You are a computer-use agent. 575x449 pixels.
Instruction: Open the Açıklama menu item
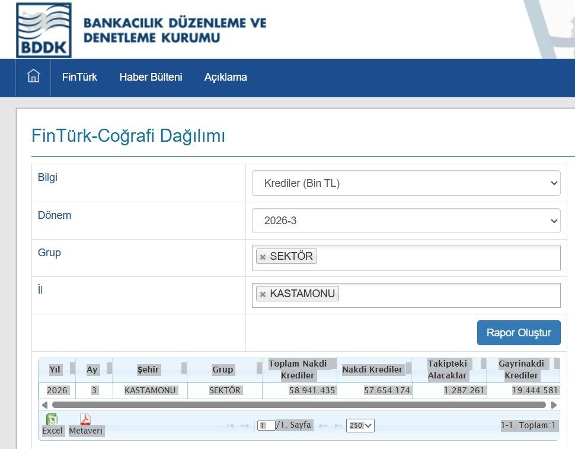pyautogui.click(x=225, y=77)
